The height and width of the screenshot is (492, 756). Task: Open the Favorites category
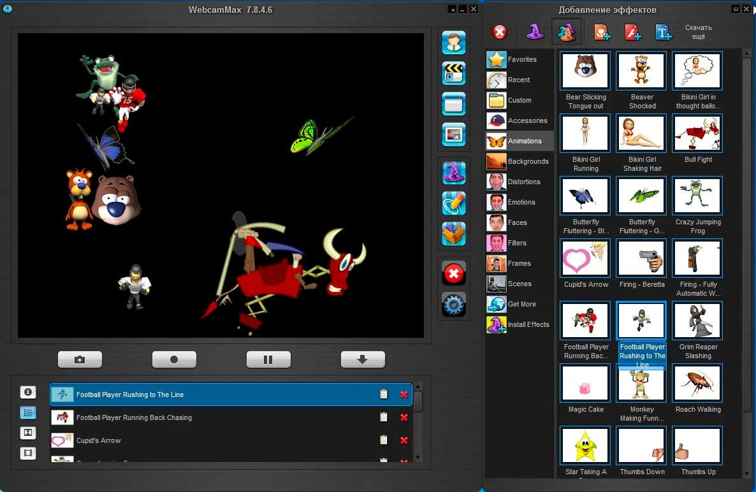[520, 59]
